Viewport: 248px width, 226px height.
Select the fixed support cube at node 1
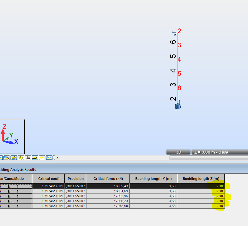pos(178,106)
